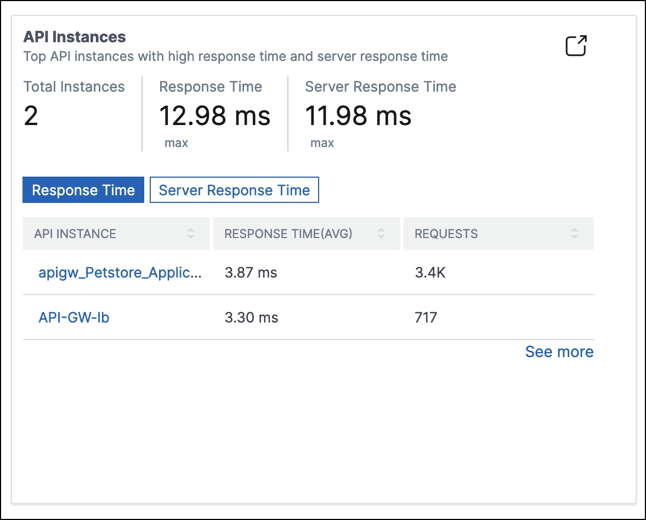This screenshot has height=520, width=646.
Task: Click the 717 requests value
Action: click(x=426, y=317)
